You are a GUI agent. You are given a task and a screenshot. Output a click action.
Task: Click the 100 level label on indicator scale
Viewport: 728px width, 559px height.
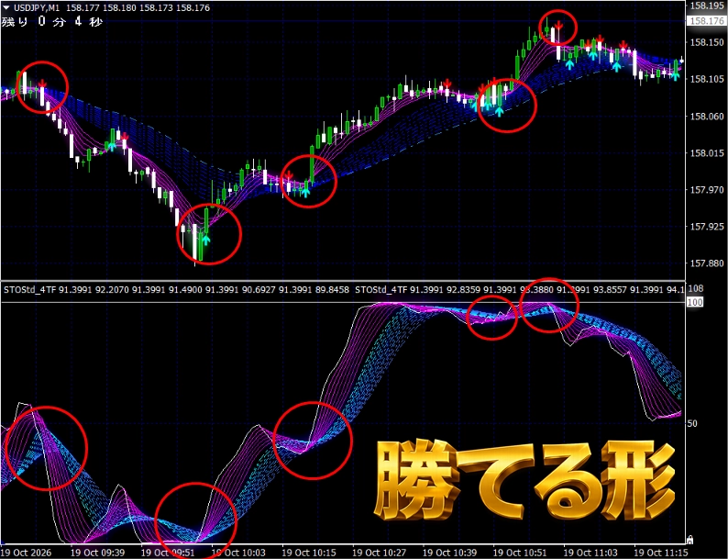695,303
